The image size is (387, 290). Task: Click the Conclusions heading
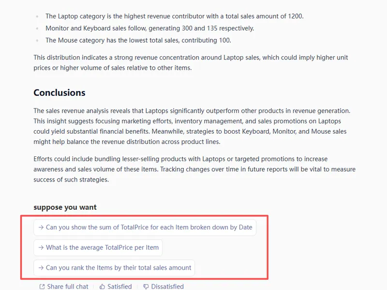click(60, 92)
